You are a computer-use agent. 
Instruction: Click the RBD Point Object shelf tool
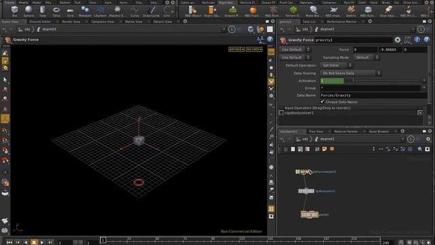tap(273, 11)
